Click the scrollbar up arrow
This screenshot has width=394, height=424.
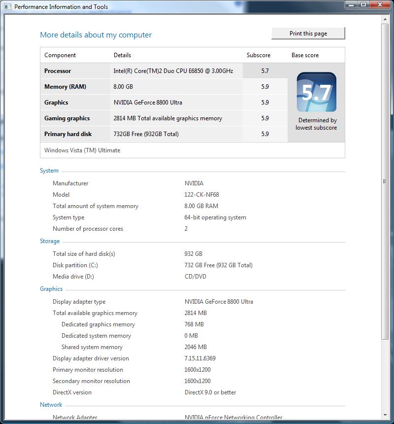[385, 19]
